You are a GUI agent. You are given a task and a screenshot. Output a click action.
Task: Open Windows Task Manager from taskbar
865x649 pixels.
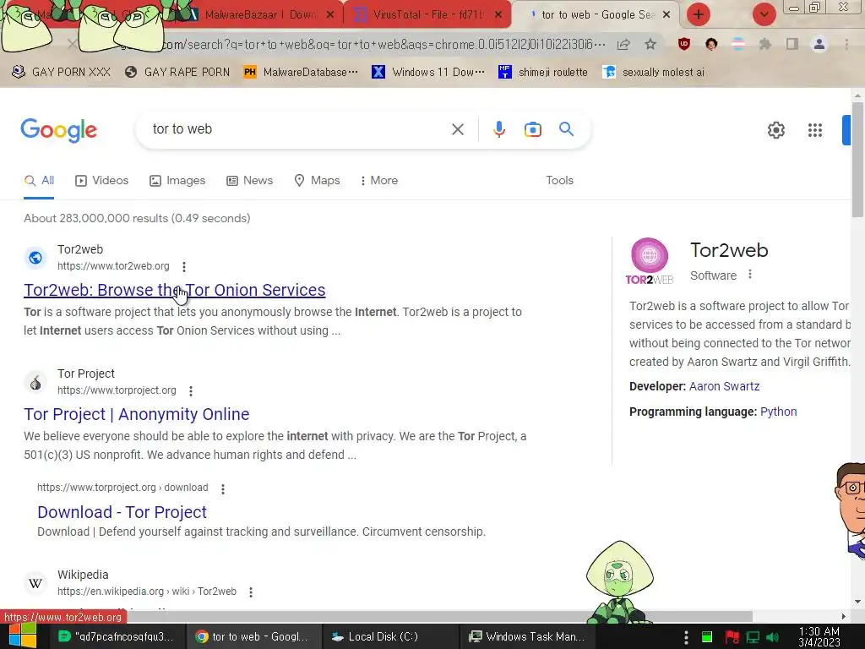point(527,637)
